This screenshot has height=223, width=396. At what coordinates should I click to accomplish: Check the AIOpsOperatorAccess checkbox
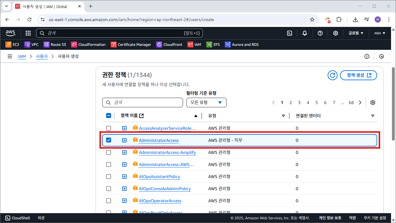pos(109,201)
